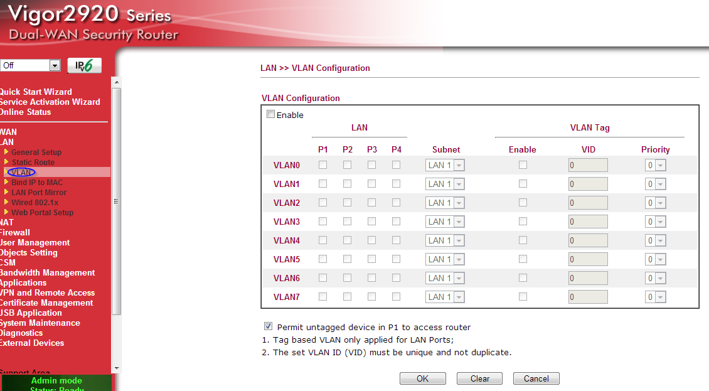Viewport: 709px width, 391px height.
Task: Uncheck Permit untagged device in P1
Action: pos(269,326)
